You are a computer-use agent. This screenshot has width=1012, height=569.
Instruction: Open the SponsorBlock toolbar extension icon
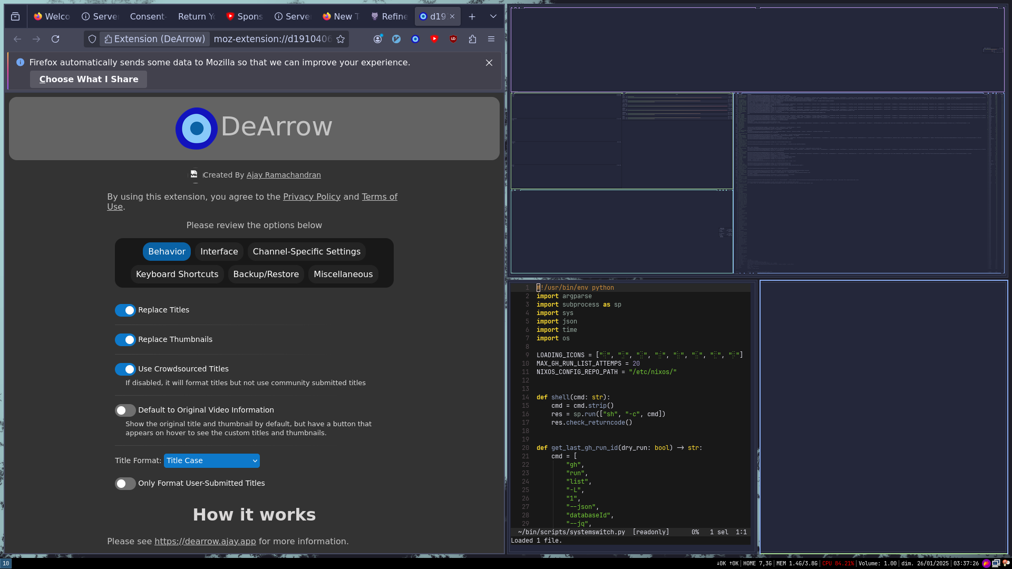pyautogui.click(x=434, y=39)
